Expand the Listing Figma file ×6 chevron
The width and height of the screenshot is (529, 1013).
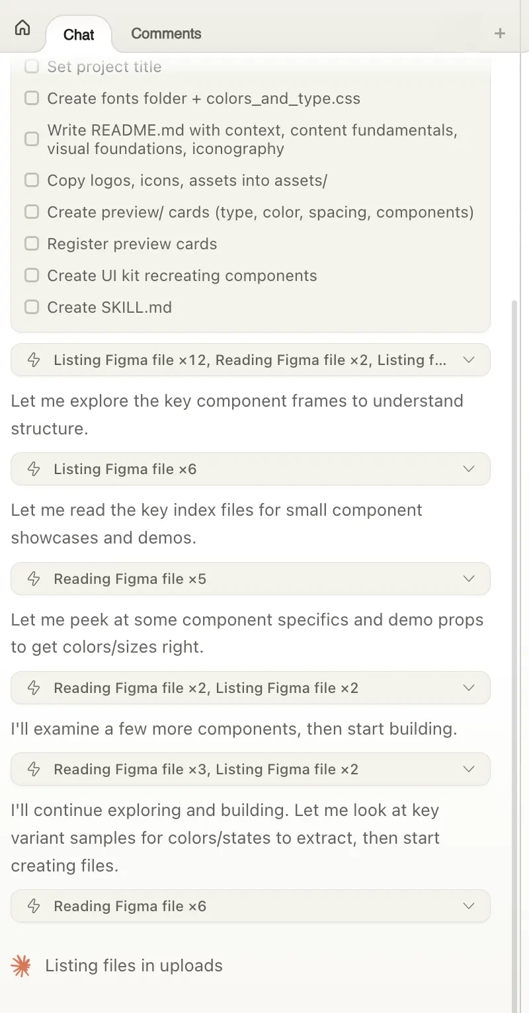click(469, 469)
